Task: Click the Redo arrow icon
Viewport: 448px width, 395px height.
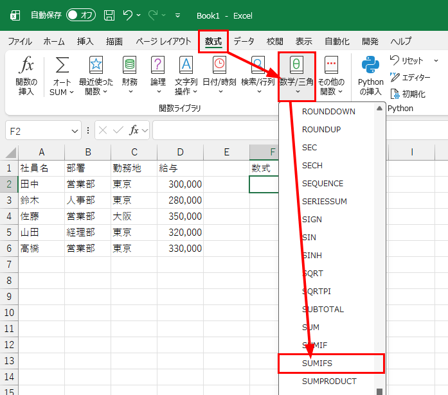Action: click(153, 15)
